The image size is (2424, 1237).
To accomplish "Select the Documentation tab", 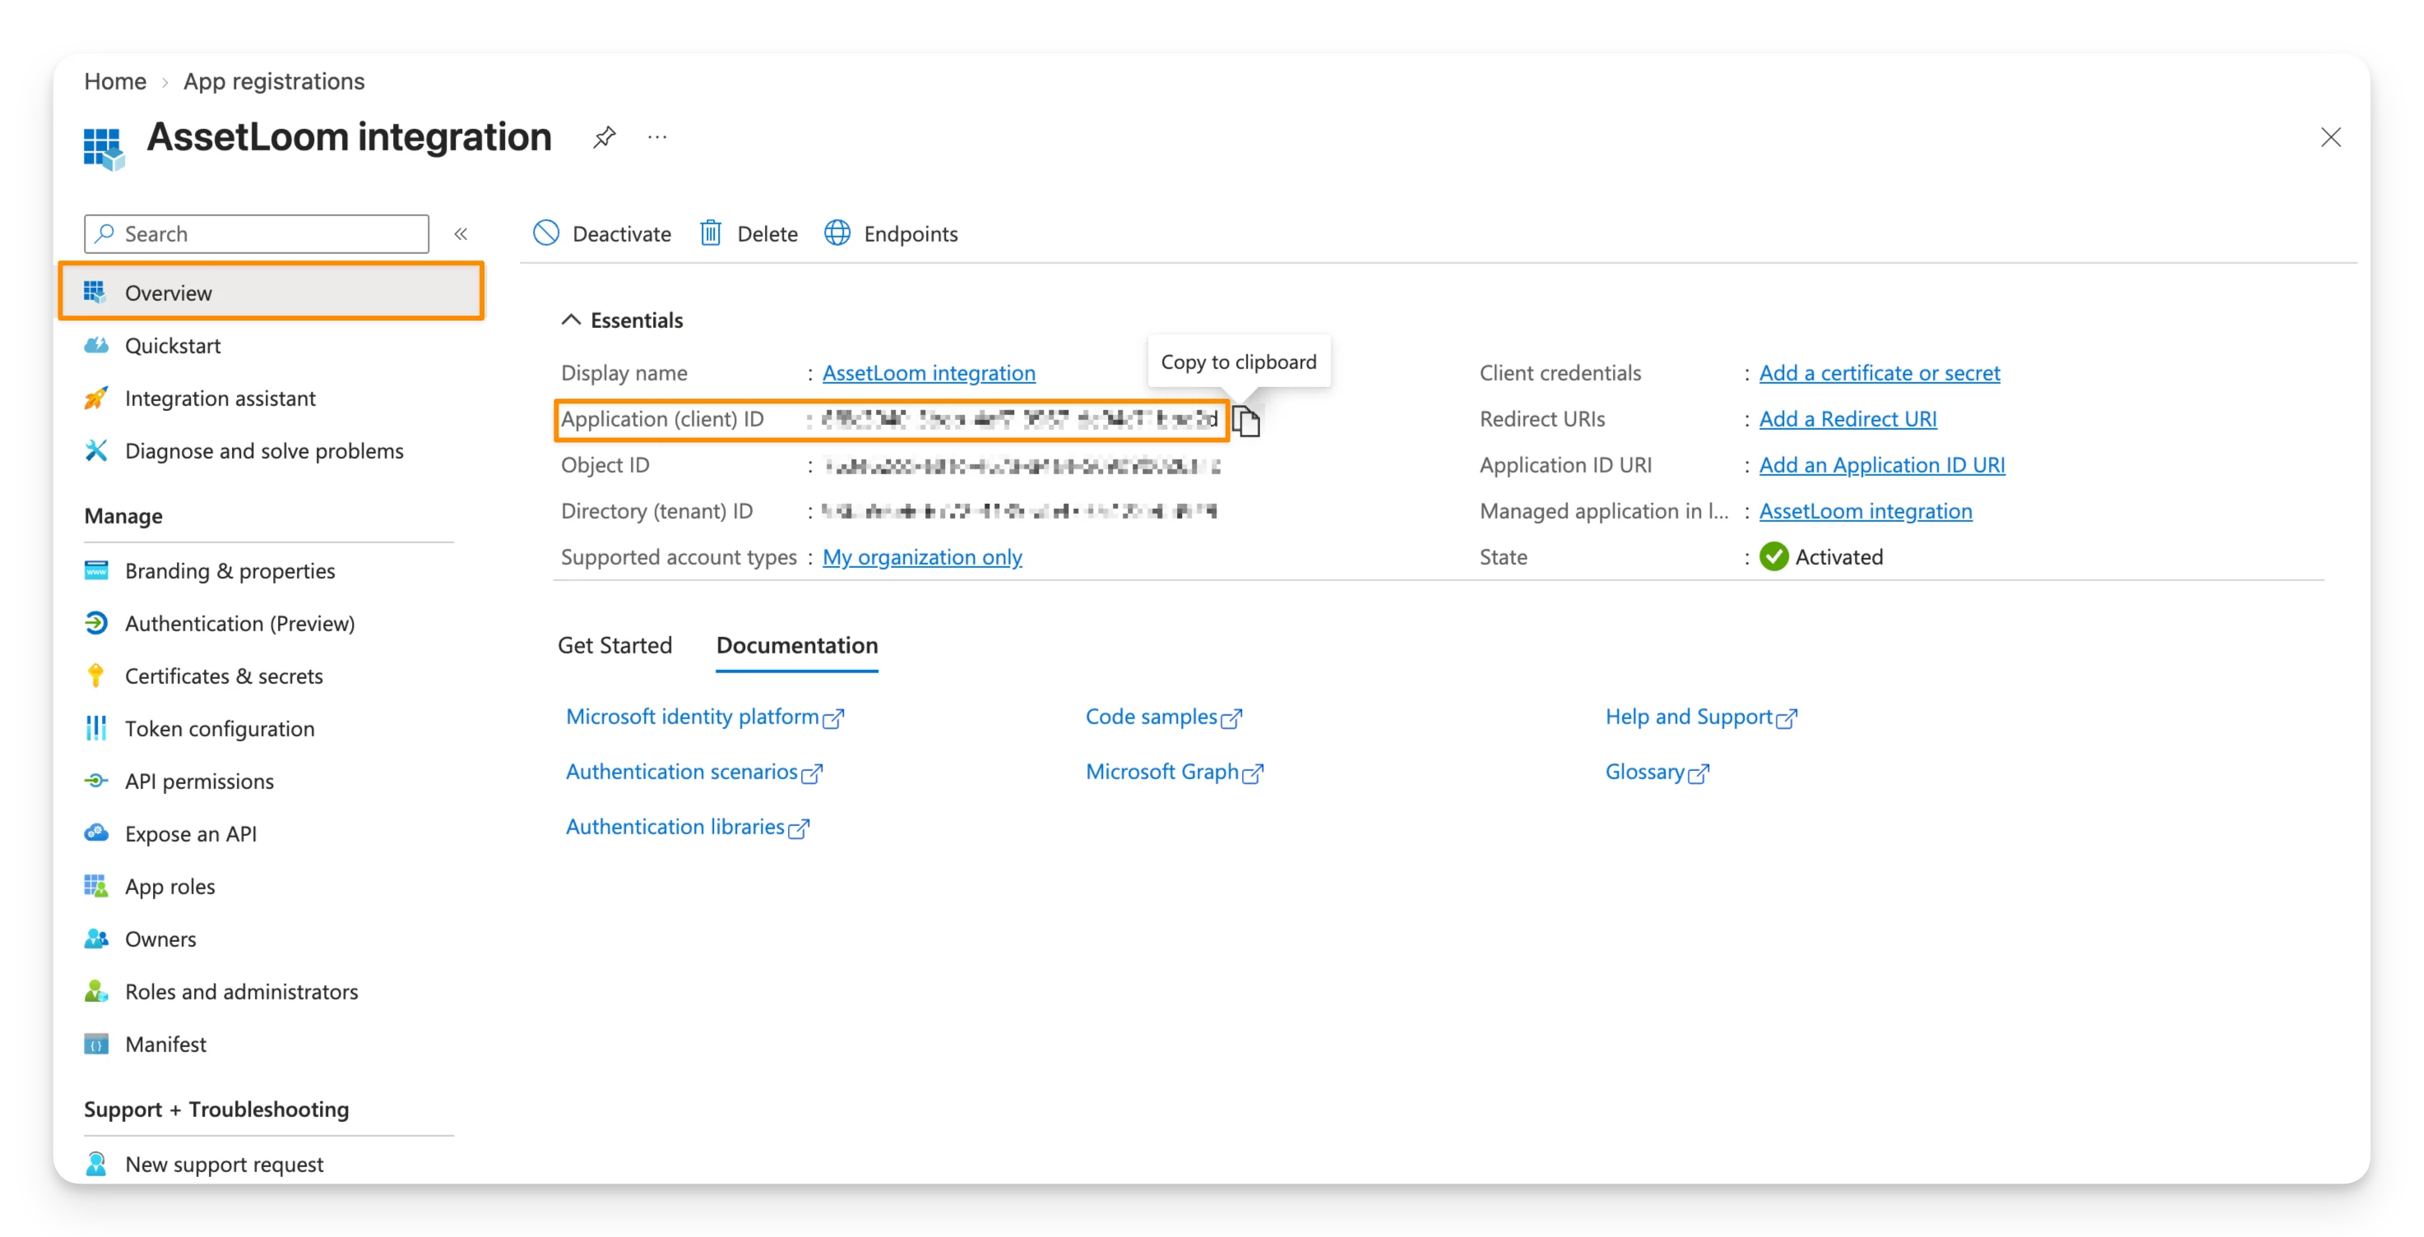I will point(797,645).
